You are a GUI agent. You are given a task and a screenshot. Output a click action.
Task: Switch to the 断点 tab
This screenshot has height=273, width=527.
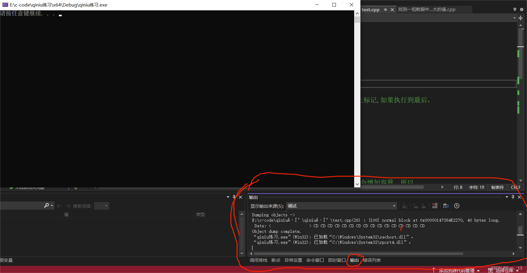coord(276,260)
